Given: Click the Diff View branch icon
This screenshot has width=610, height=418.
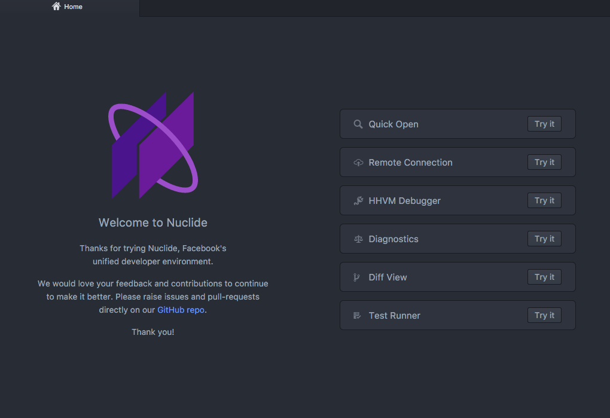Looking at the screenshot, I should pyautogui.click(x=356, y=277).
